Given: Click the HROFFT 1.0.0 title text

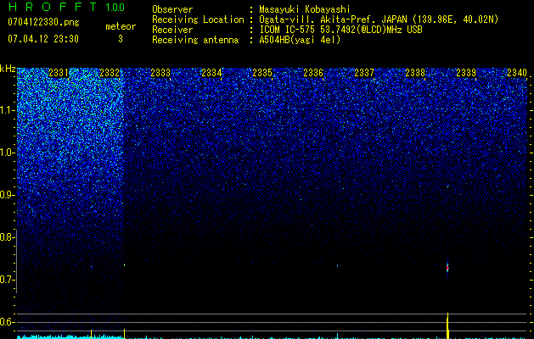Looking at the screenshot, I should (x=66, y=7).
